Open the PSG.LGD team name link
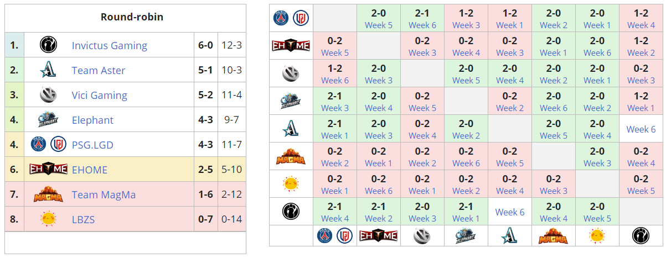The width and height of the screenshot is (666, 258). [92, 145]
